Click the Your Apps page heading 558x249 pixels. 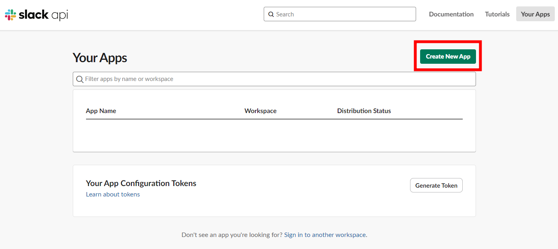(100, 58)
